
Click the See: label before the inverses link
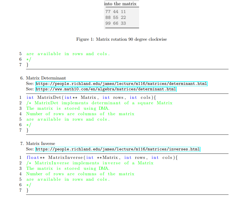29,149
